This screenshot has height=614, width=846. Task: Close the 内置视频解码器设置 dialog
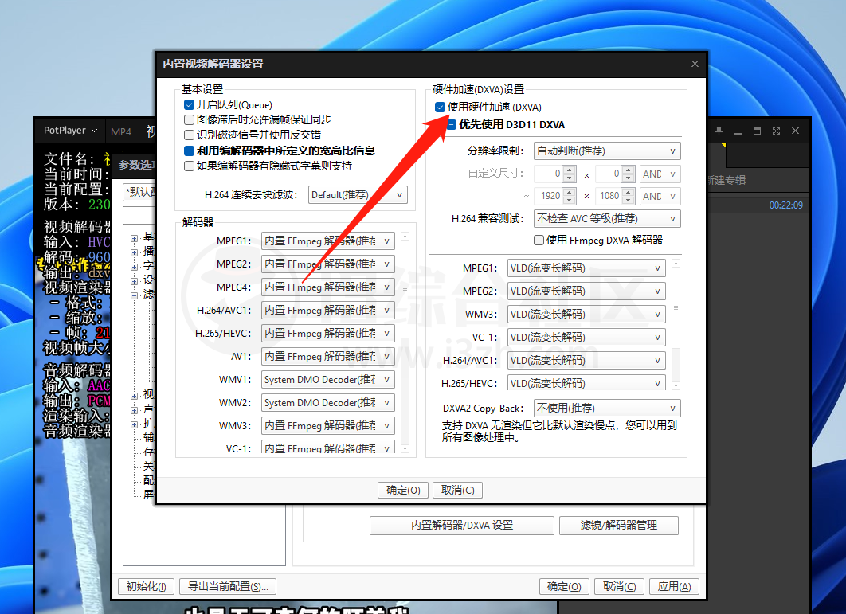coord(695,64)
